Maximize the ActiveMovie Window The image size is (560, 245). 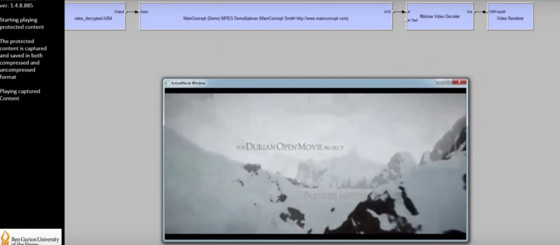pyautogui.click(x=448, y=82)
